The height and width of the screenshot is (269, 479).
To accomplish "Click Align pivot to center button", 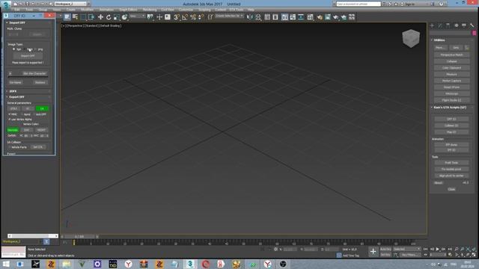I will [451, 176].
